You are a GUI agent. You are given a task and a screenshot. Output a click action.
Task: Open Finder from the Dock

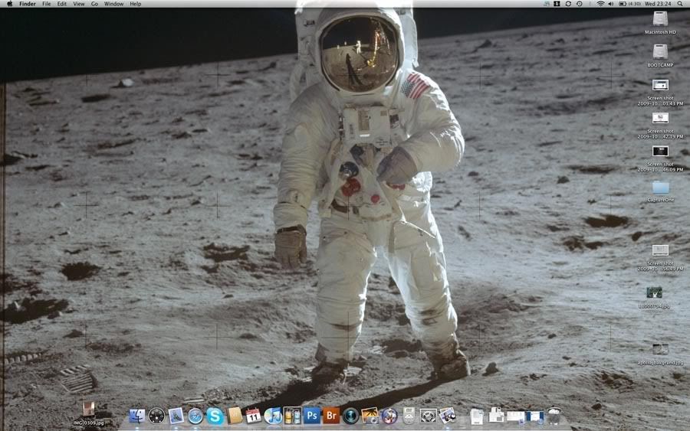(x=137, y=415)
